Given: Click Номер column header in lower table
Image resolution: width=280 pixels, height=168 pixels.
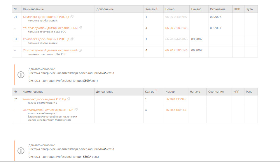Looking at the screenshot, I should tap(170, 92).
